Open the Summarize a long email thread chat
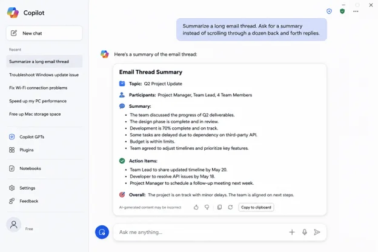 [44, 62]
